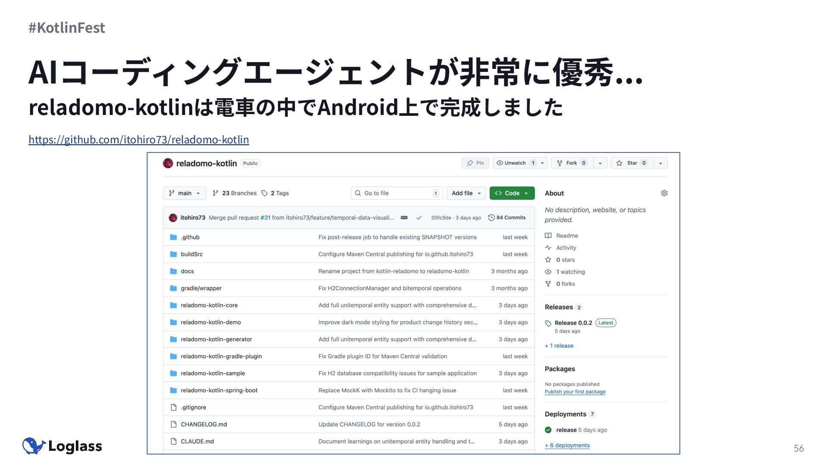Open the main branch dropdown
Screen dimensions: 827x465
coord(185,193)
